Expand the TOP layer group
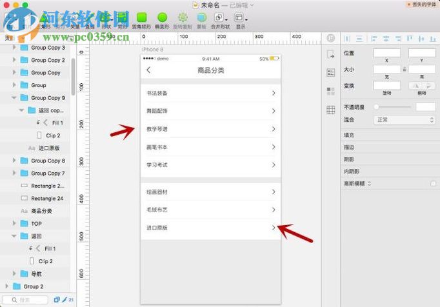 click(14, 223)
